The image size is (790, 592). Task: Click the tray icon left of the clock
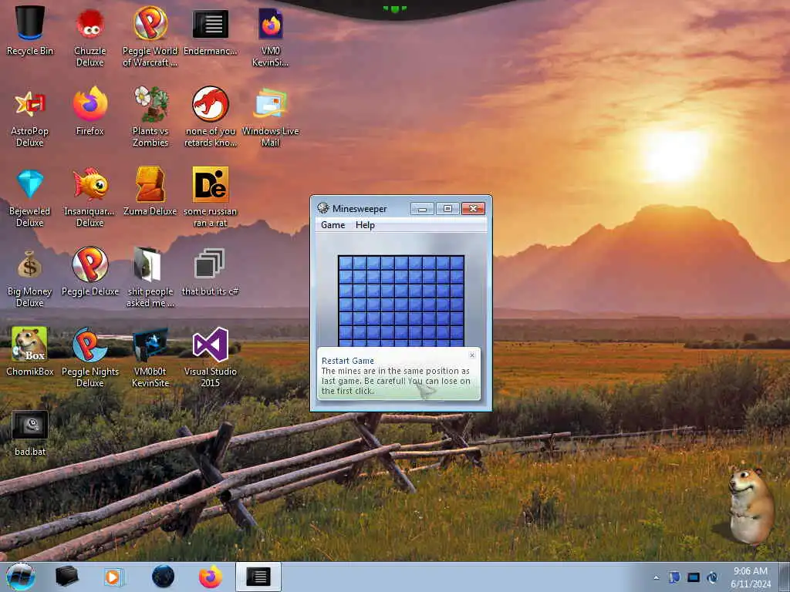pos(712,577)
